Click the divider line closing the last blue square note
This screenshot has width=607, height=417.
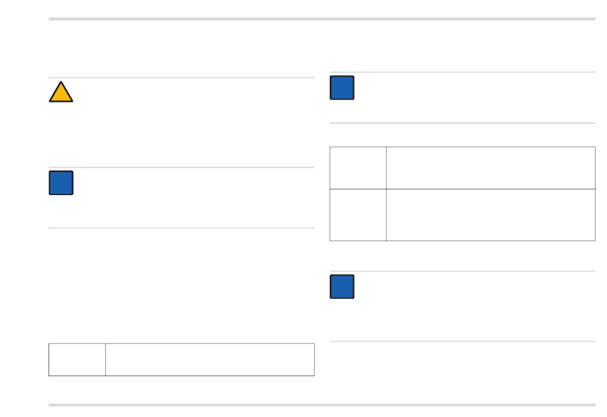point(463,342)
